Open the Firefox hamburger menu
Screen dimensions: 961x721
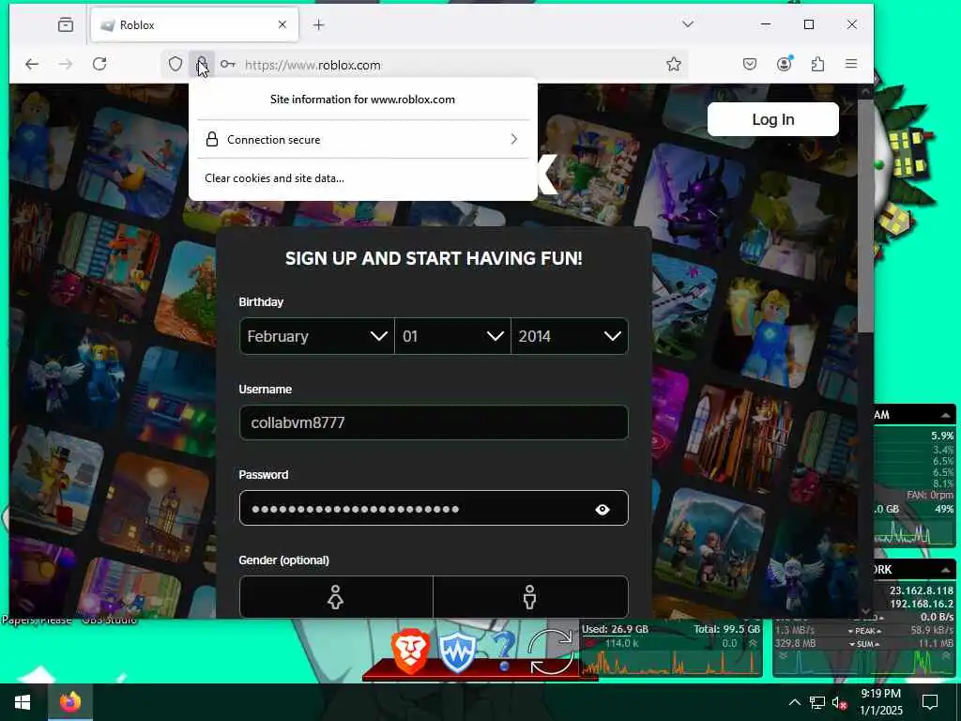coord(851,64)
